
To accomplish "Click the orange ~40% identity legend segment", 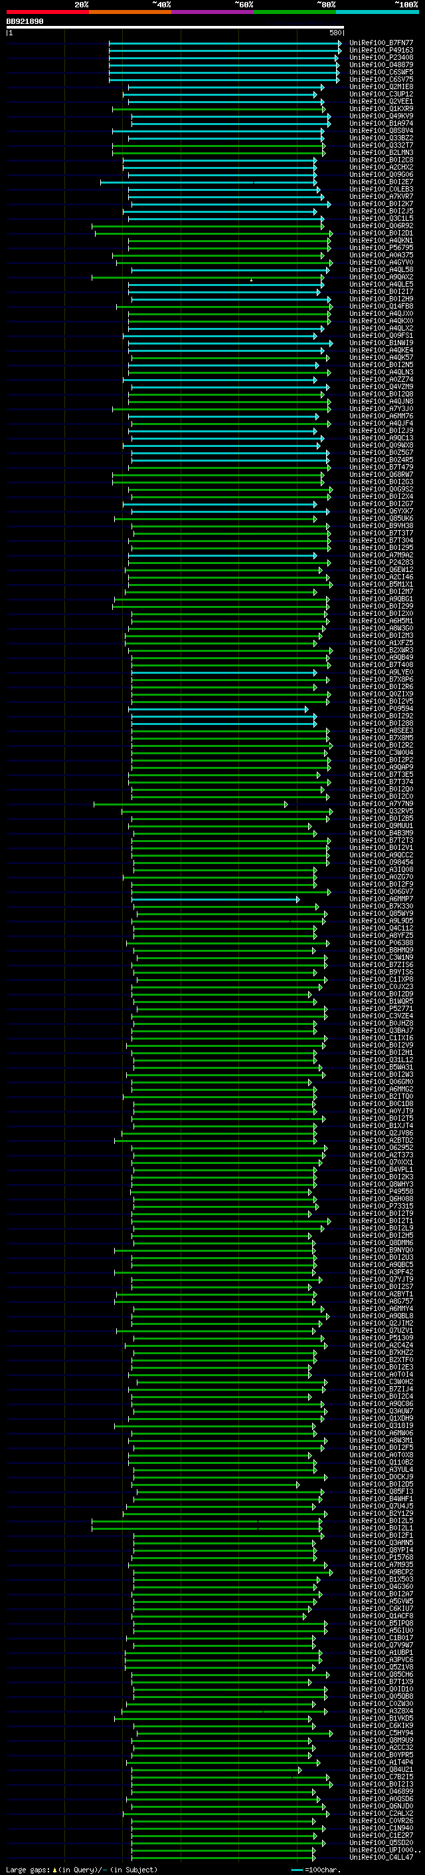I will click(x=130, y=13).
